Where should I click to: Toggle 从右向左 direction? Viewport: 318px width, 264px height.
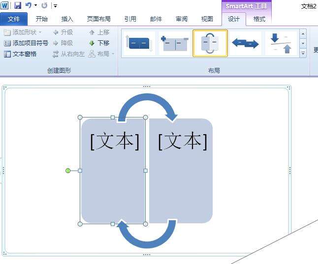coord(68,54)
